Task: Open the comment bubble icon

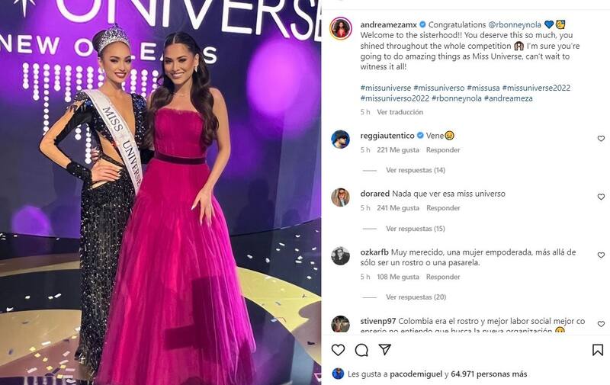Action: [361, 350]
